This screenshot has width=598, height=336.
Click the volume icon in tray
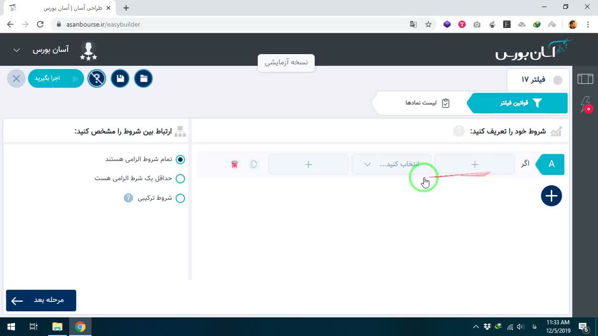tap(520, 327)
